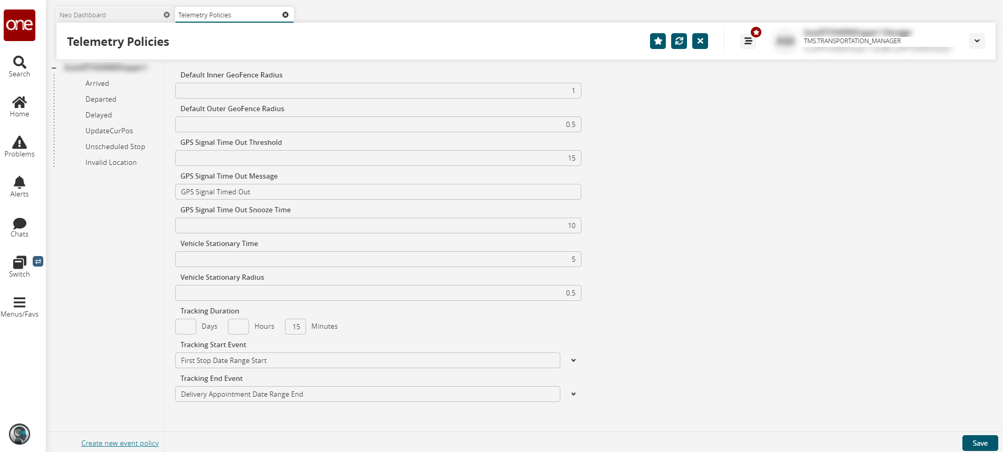Viewport: 1003px width, 452px height.
Task: Switch to the Neo Dashboard tab
Action: pos(83,15)
